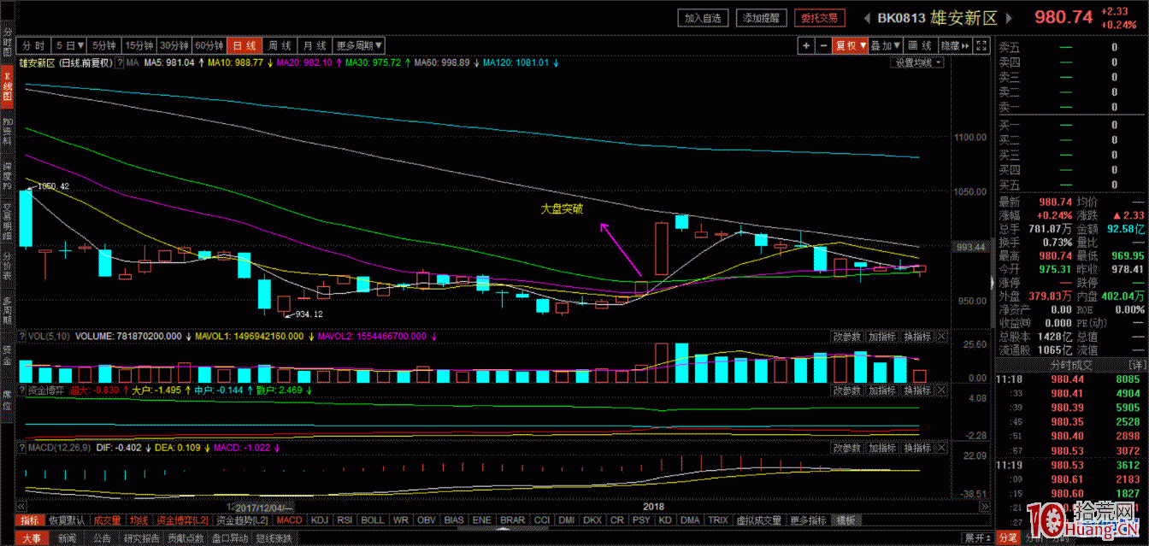This screenshot has height=546, width=1149.
Task: Hide the side panel using 隐藏 button
Action: coord(952,45)
